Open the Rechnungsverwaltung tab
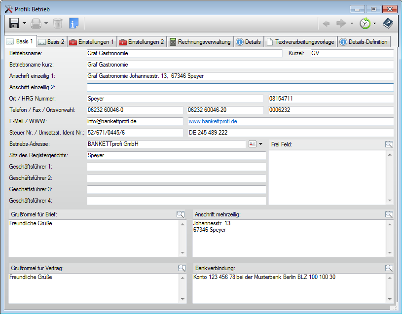402x314 pixels. click(200, 42)
